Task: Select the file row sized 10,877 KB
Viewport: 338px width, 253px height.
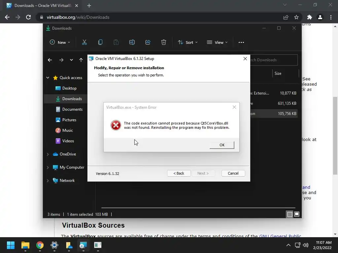Action: point(274,93)
